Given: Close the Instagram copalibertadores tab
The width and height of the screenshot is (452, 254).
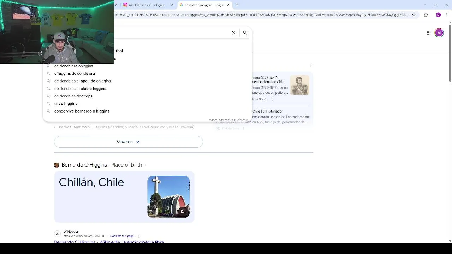Looking at the screenshot, I should (172, 5).
